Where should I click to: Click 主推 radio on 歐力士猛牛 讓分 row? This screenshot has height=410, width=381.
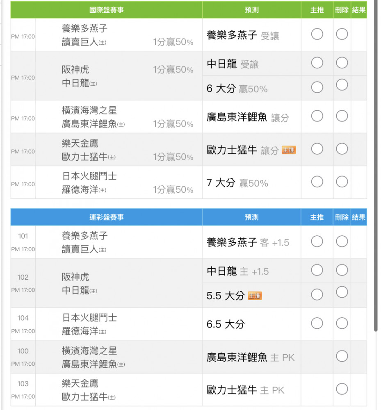point(317,149)
